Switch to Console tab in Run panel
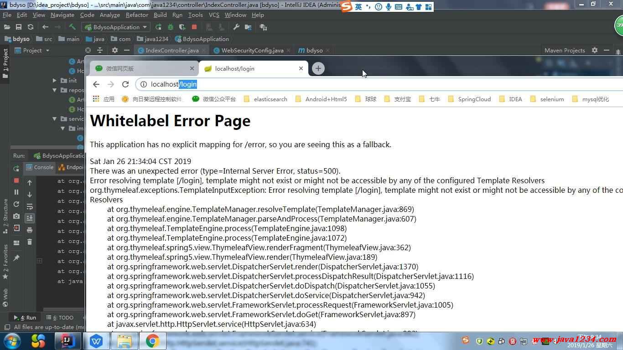The height and width of the screenshot is (350, 623). (x=40, y=167)
